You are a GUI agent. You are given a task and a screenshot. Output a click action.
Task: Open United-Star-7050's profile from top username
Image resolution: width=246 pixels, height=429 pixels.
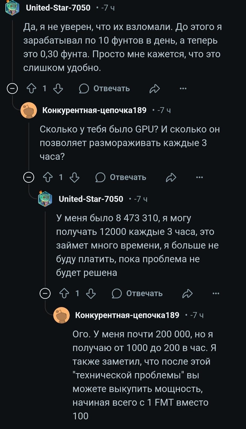58,8
